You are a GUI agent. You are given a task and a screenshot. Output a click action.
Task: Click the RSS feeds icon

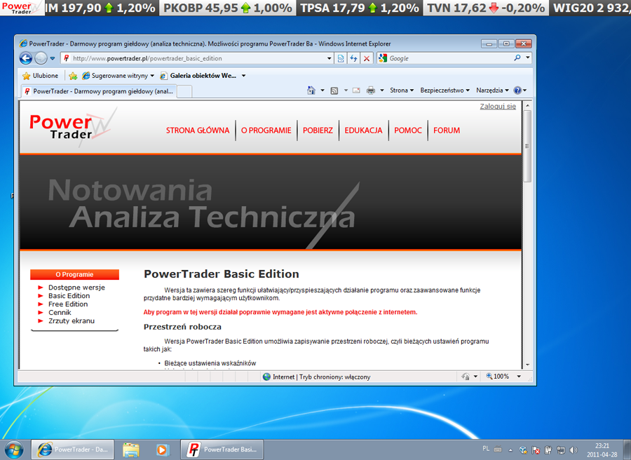pos(334,90)
